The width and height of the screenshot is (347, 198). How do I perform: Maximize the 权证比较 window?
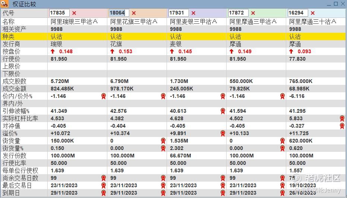point(336,4)
